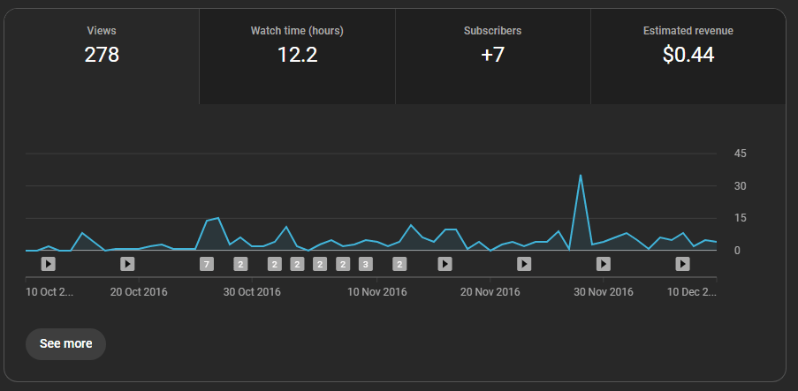Open the Subscribers metric tab
Viewport: 798px width, 391px height.
click(x=492, y=56)
